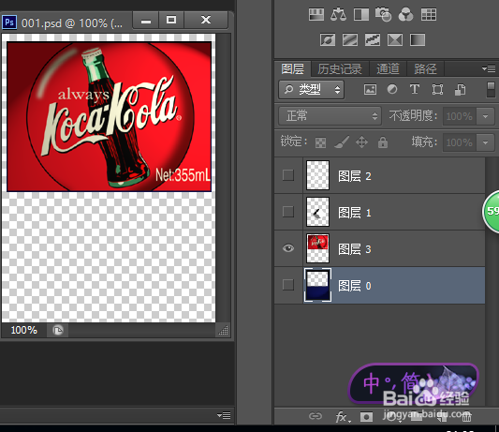499x432 pixels.
Task: Lock transparent pixels
Action: pyautogui.click(x=320, y=142)
